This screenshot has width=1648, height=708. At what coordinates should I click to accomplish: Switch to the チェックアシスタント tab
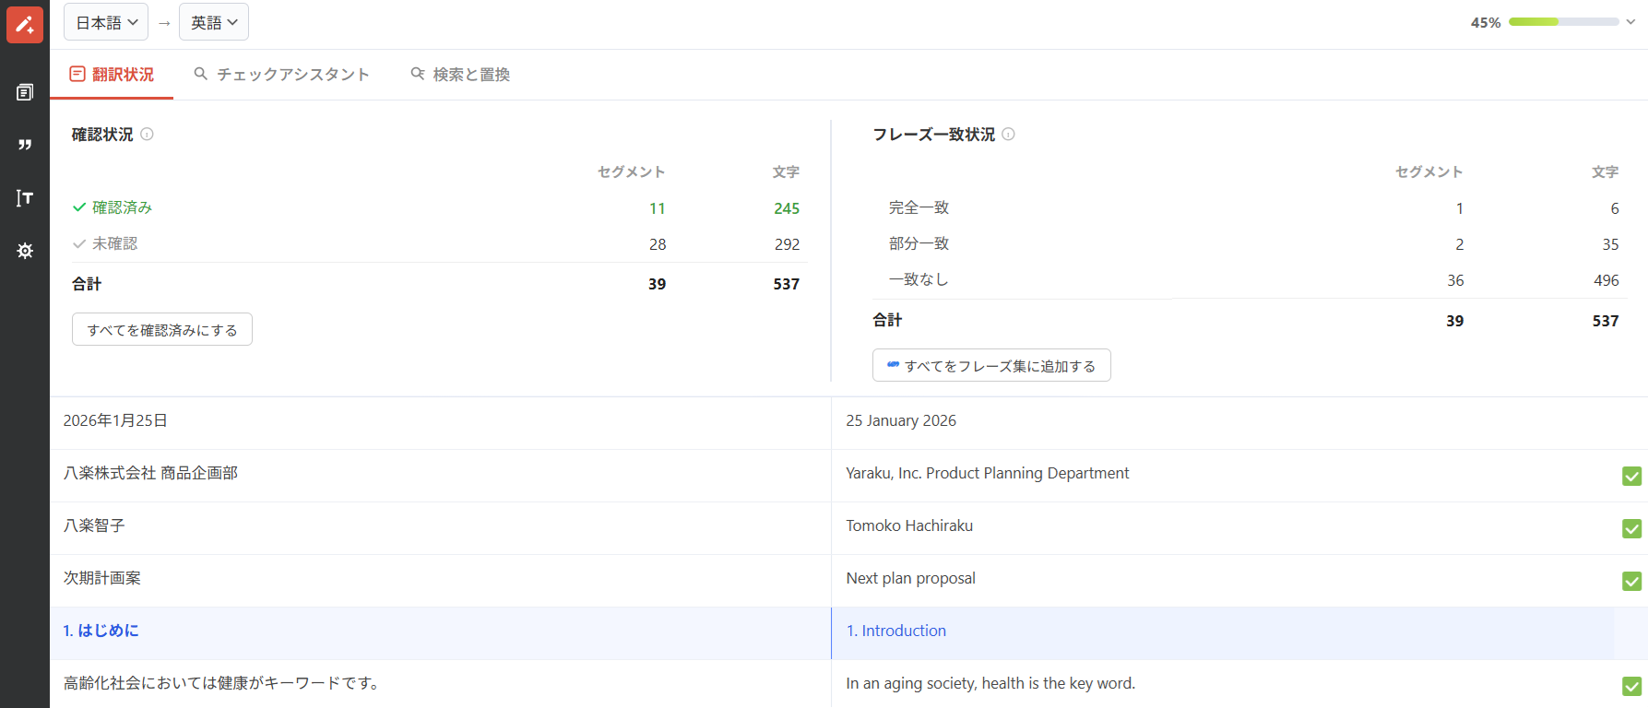point(281,75)
